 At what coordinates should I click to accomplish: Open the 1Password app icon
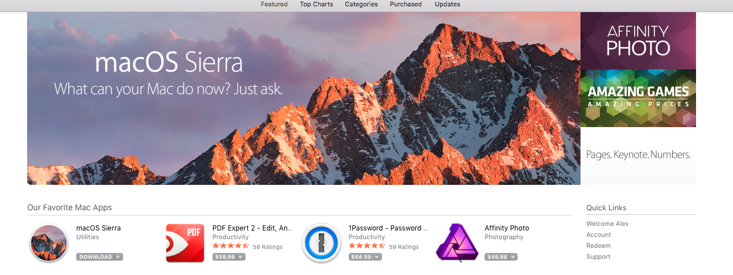click(x=321, y=243)
